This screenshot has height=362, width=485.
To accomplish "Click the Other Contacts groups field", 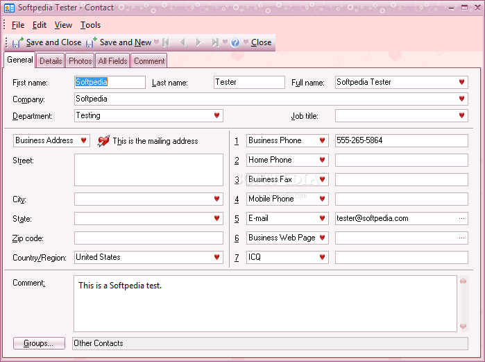I will 270,343.
